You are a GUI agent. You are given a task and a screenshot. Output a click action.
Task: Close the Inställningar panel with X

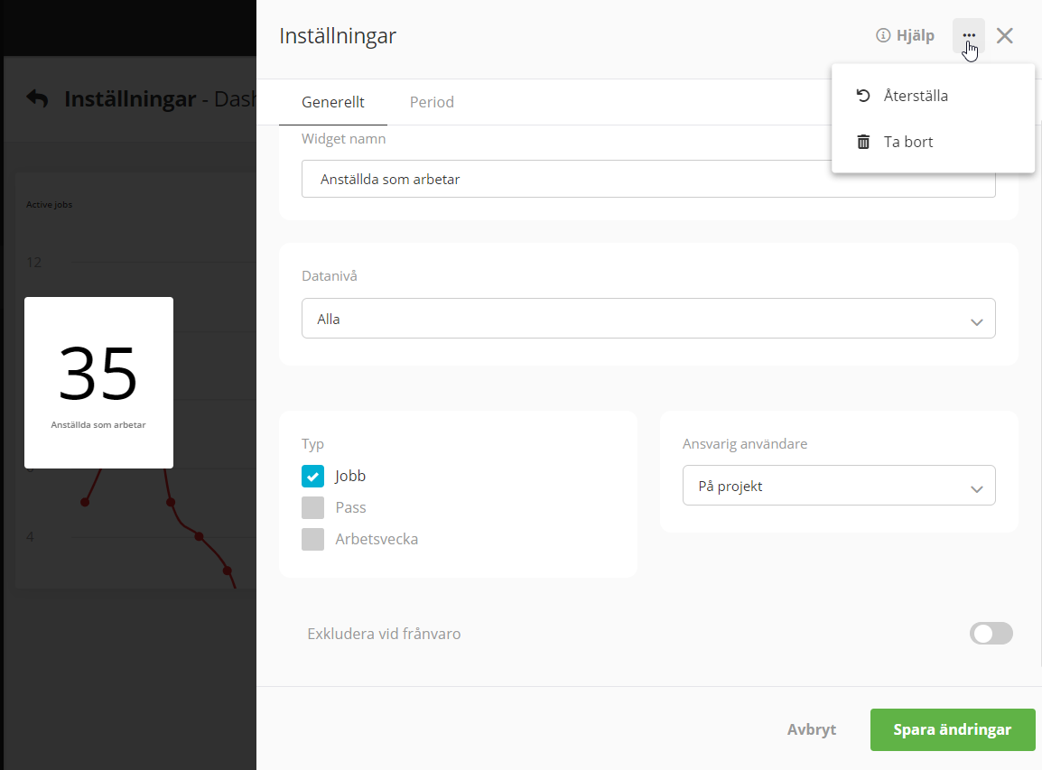tap(1005, 36)
